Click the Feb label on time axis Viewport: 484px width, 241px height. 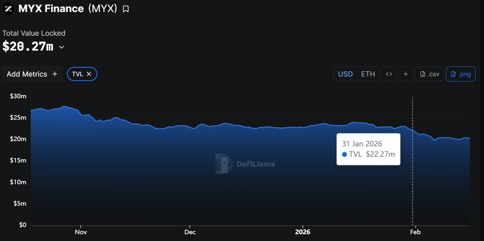click(x=415, y=232)
